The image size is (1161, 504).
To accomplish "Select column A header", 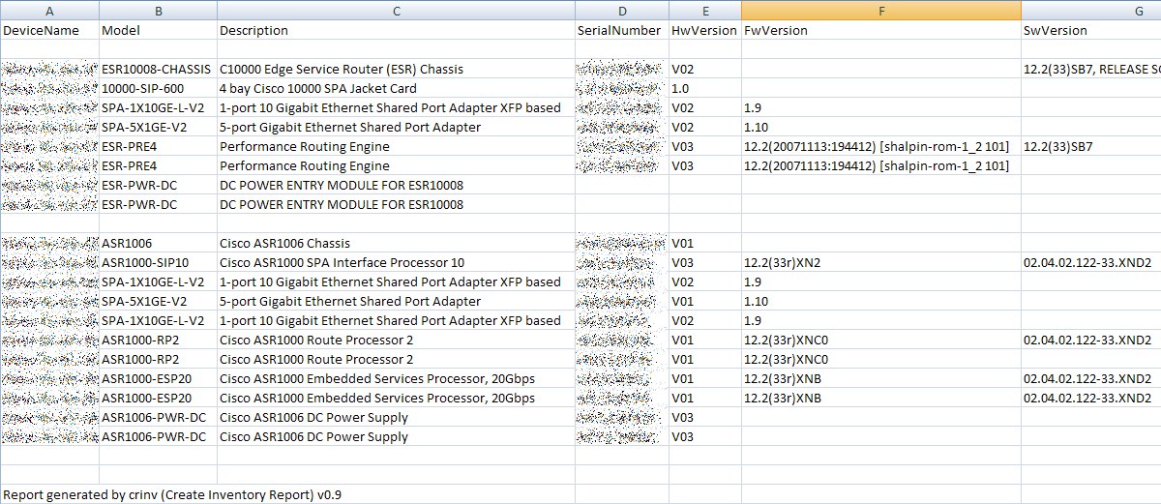I will click(49, 10).
